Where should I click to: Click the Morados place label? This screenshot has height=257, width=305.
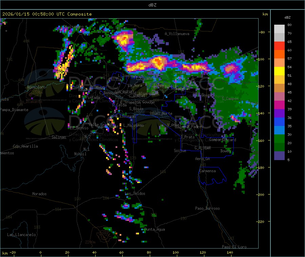pos(39,194)
